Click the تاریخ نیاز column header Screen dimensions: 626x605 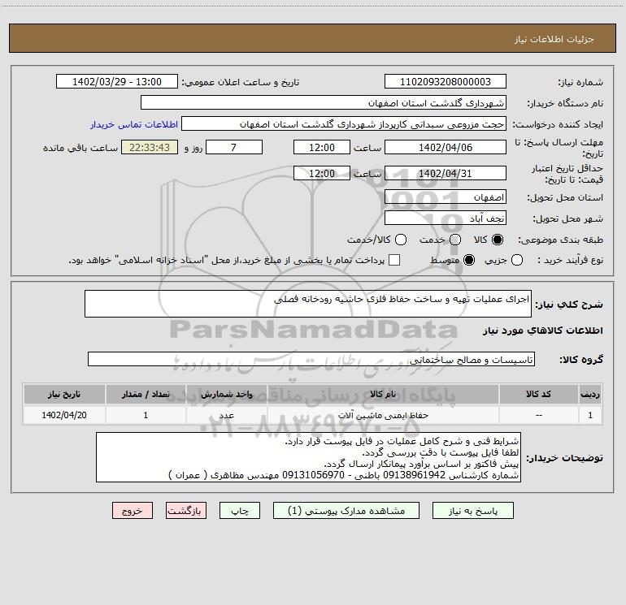pyautogui.click(x=64, y=395)
